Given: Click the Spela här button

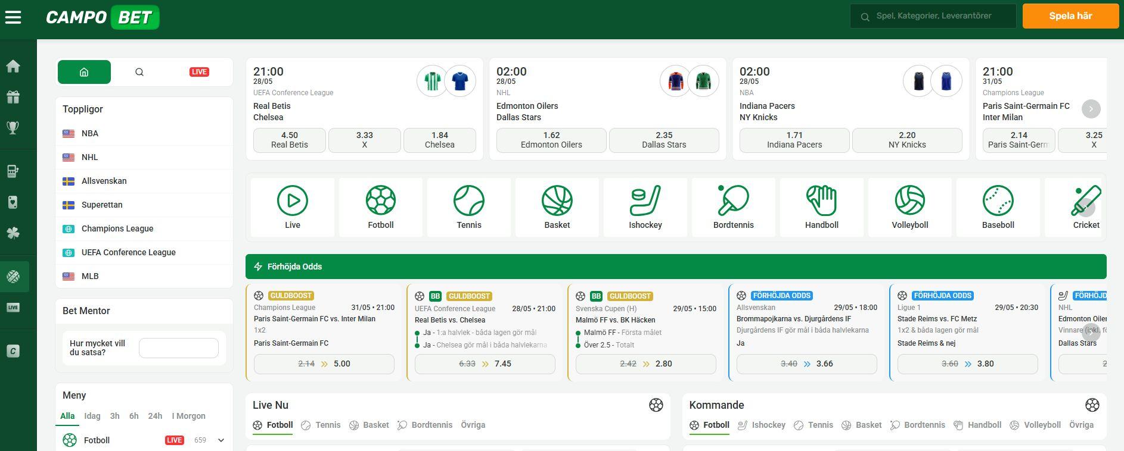Looking at the screenshot, I should pyautogui.click(x=1070, y=16).
